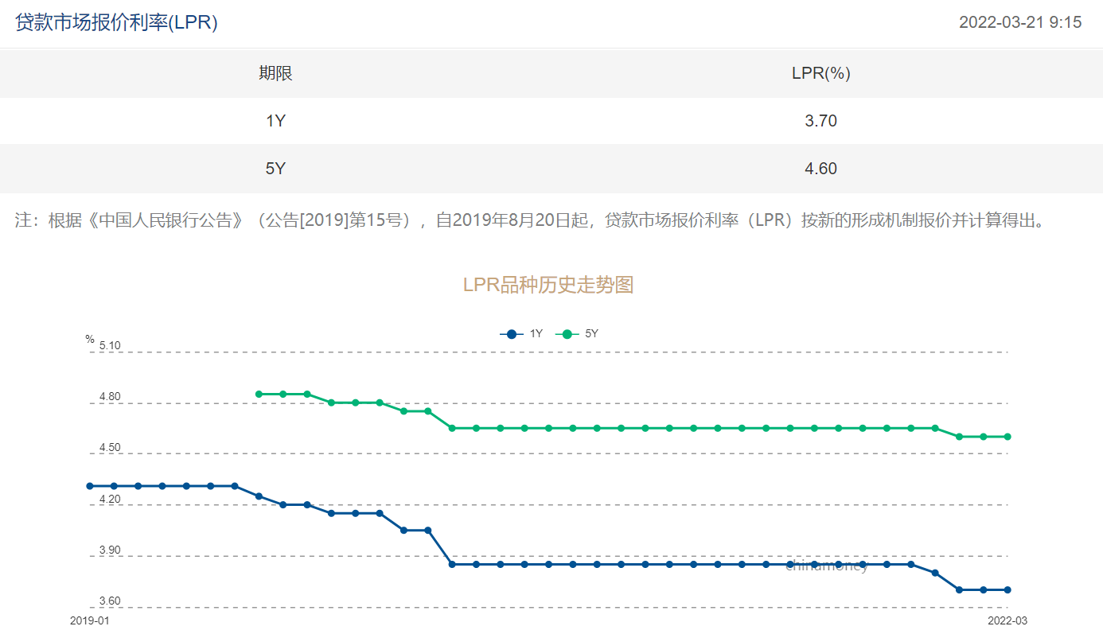Toggle the 5Y series legend item
Viewport: 1103px width, 630px height.
pos(577,334)
